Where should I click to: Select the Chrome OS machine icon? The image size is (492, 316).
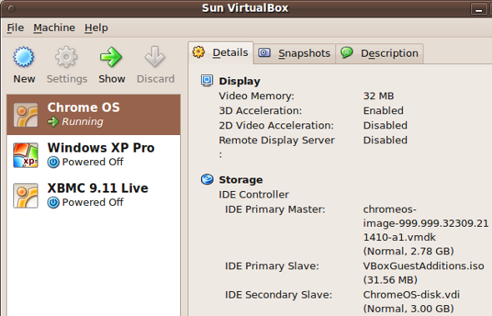coord(26,115)
